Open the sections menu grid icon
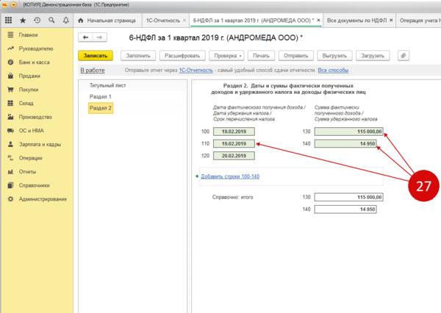441x313 pixels. 9,20
